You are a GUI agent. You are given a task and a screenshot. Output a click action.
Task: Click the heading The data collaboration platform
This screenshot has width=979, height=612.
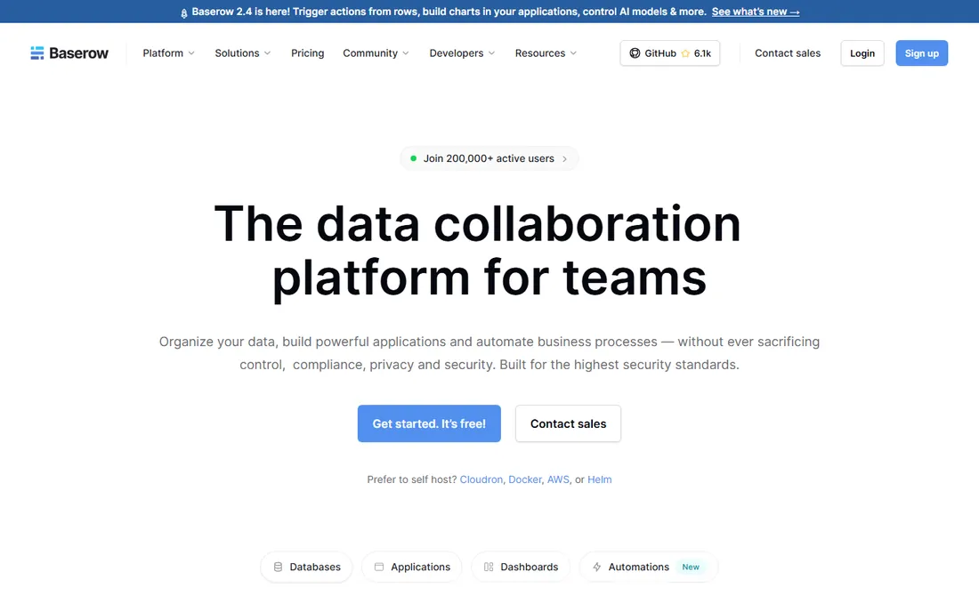[478, 250]
